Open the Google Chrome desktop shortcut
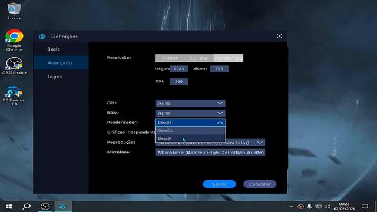Screen dimensions: 377x212 pyautogui.click(x=14, y=40)
